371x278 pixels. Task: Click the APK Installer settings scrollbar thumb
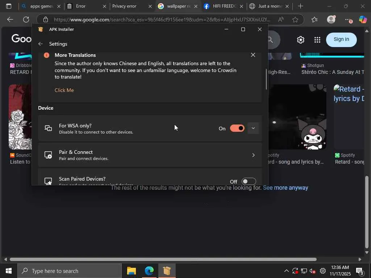(266, 79)
